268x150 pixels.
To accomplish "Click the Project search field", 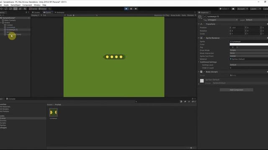I will pyautogui.click(x=157, y=102).
